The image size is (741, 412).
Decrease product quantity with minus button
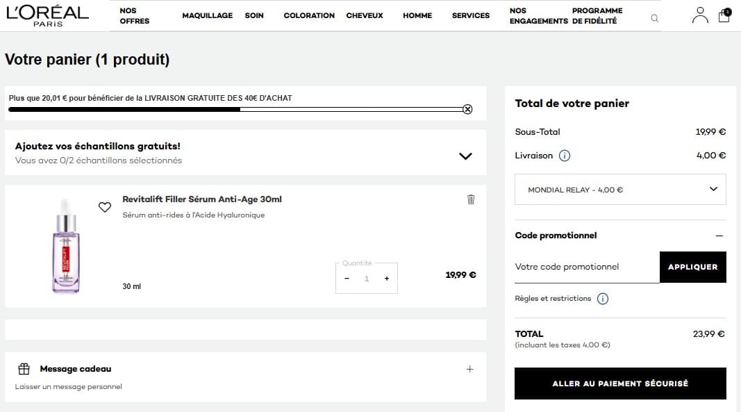(x=347, y=278)
